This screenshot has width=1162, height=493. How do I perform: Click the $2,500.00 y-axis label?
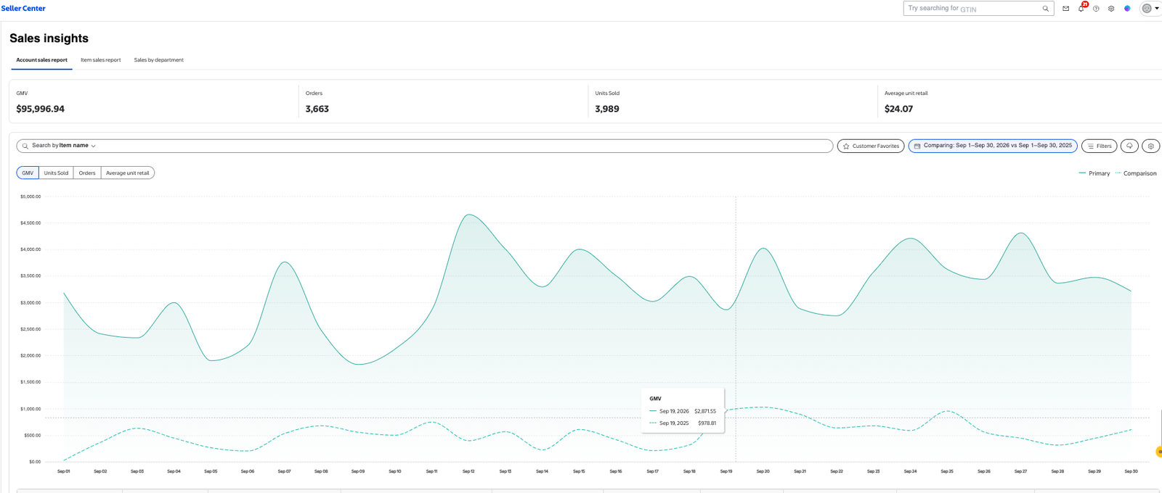[x=31, y=329]
